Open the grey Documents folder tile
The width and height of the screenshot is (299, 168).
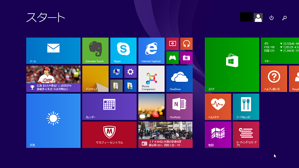point(117,86)
